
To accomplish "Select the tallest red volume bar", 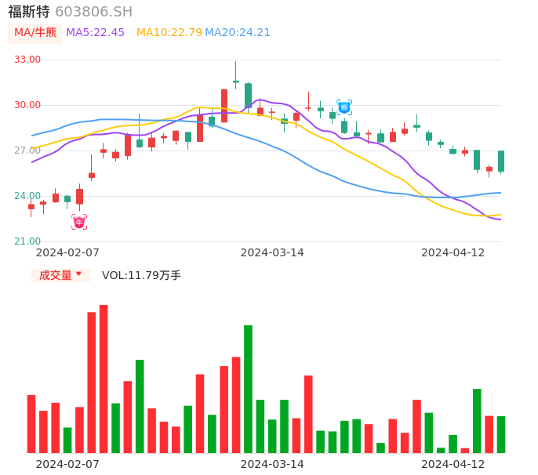I will pyautogui.click(x=104, y=379).
